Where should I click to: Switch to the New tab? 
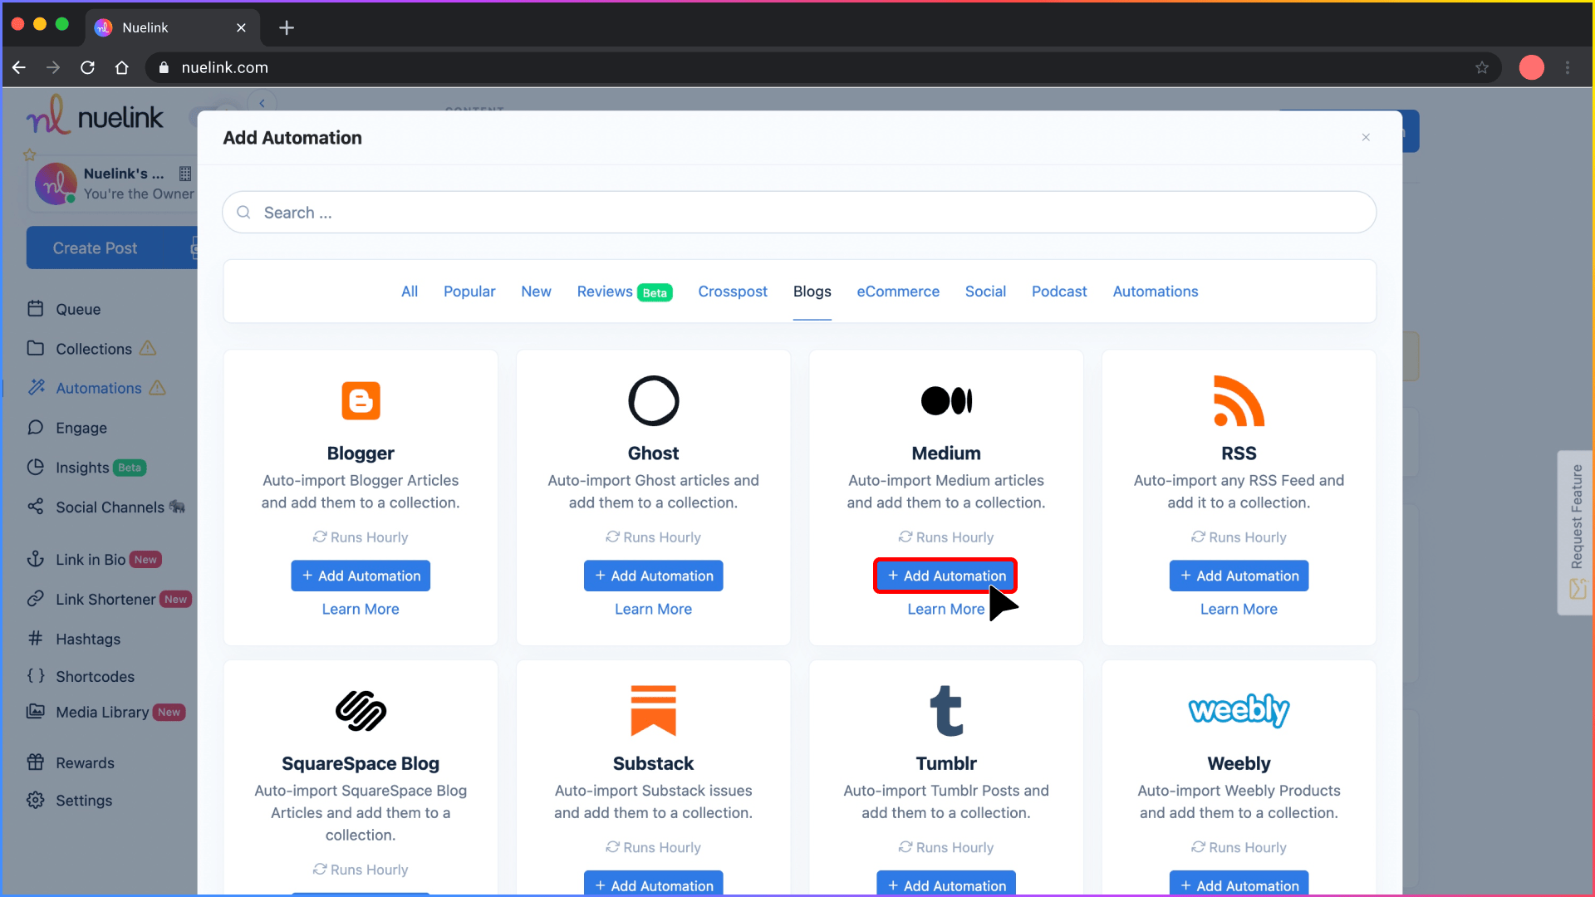(536, 292)
